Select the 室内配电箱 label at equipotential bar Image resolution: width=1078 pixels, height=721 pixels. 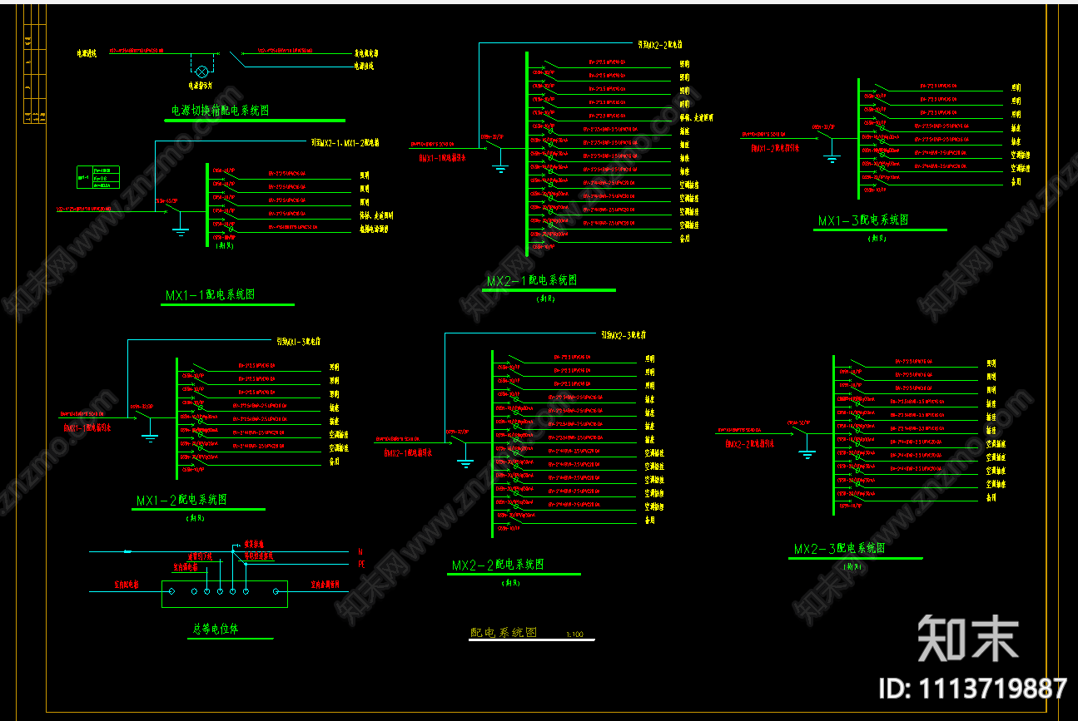click(127, 585)
